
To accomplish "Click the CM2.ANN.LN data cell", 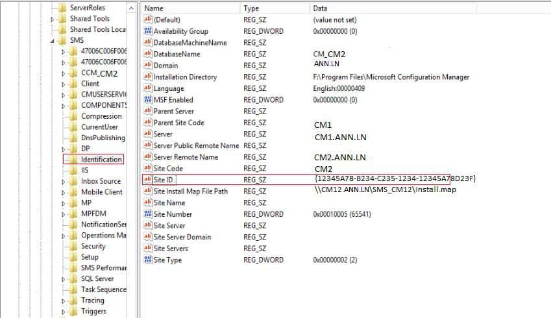I will 340,158.
